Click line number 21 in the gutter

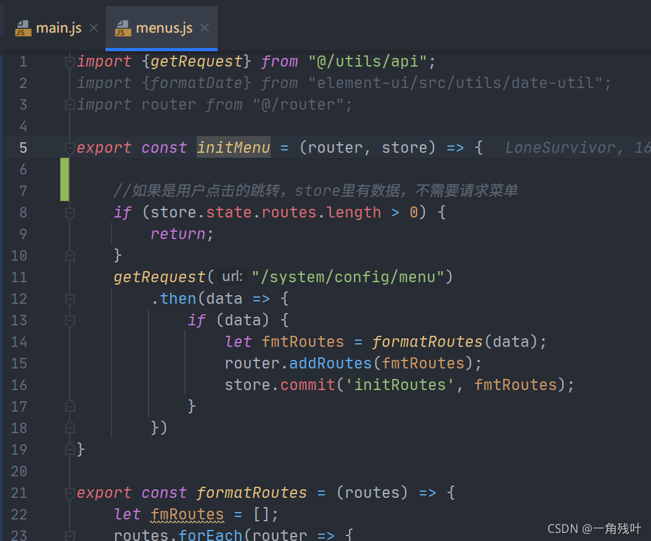point(19,493)
